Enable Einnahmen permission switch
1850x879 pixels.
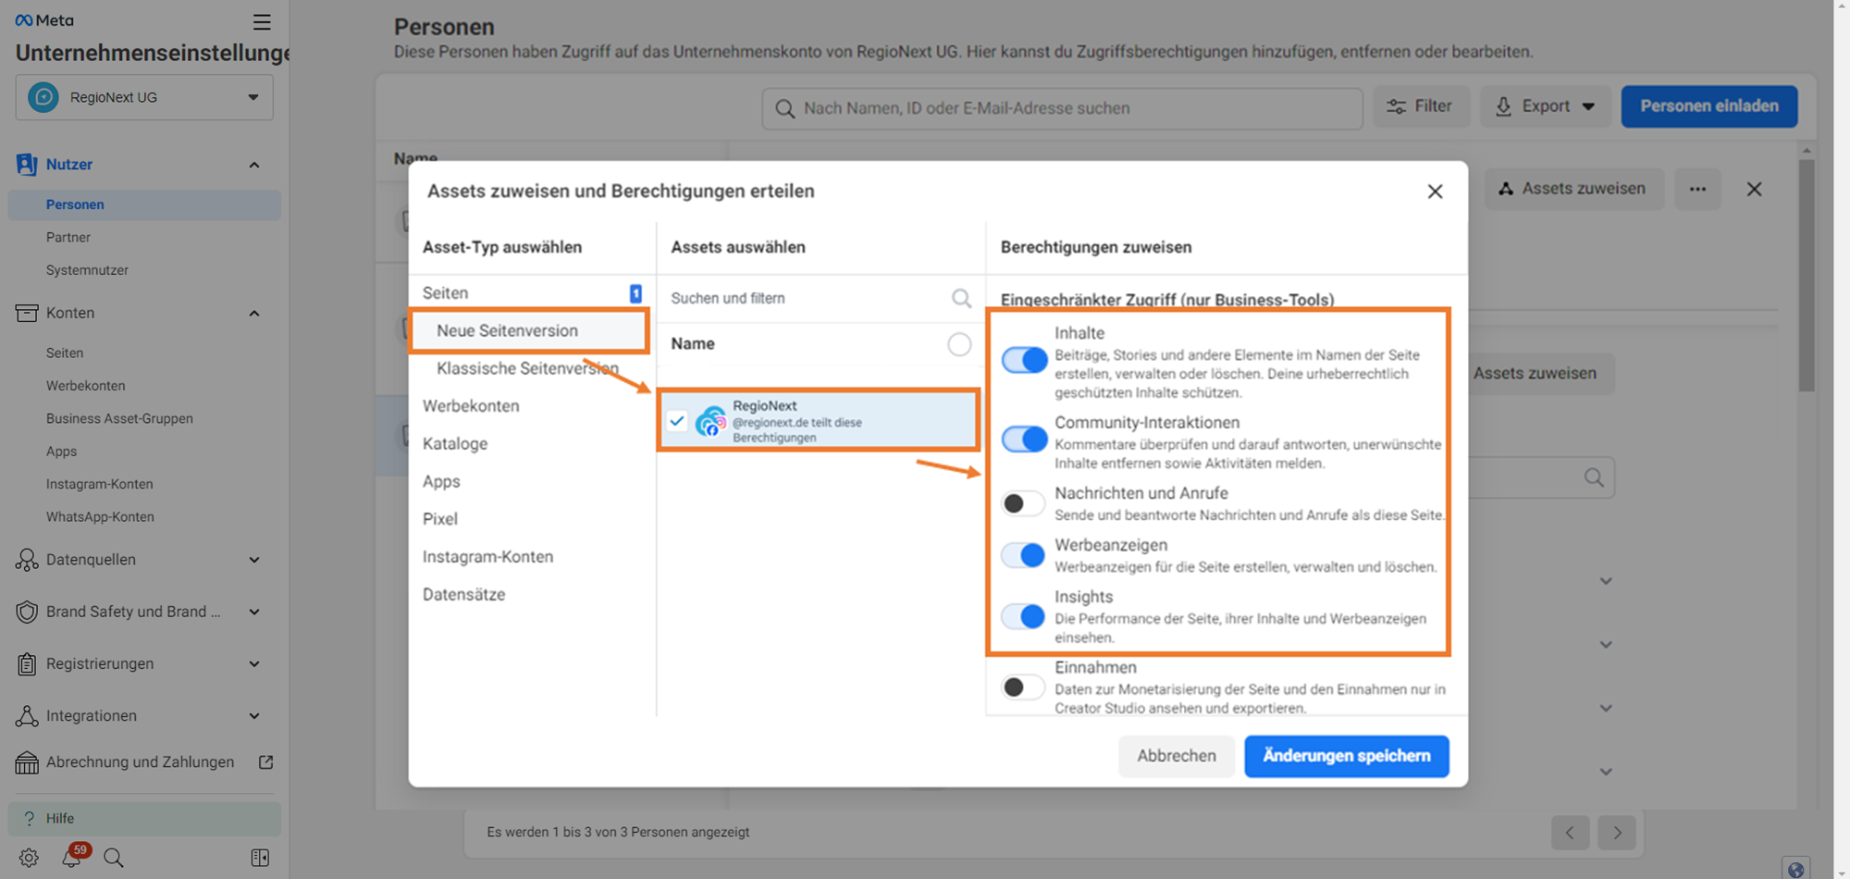pyautogui.click(x=1024, y=687)
